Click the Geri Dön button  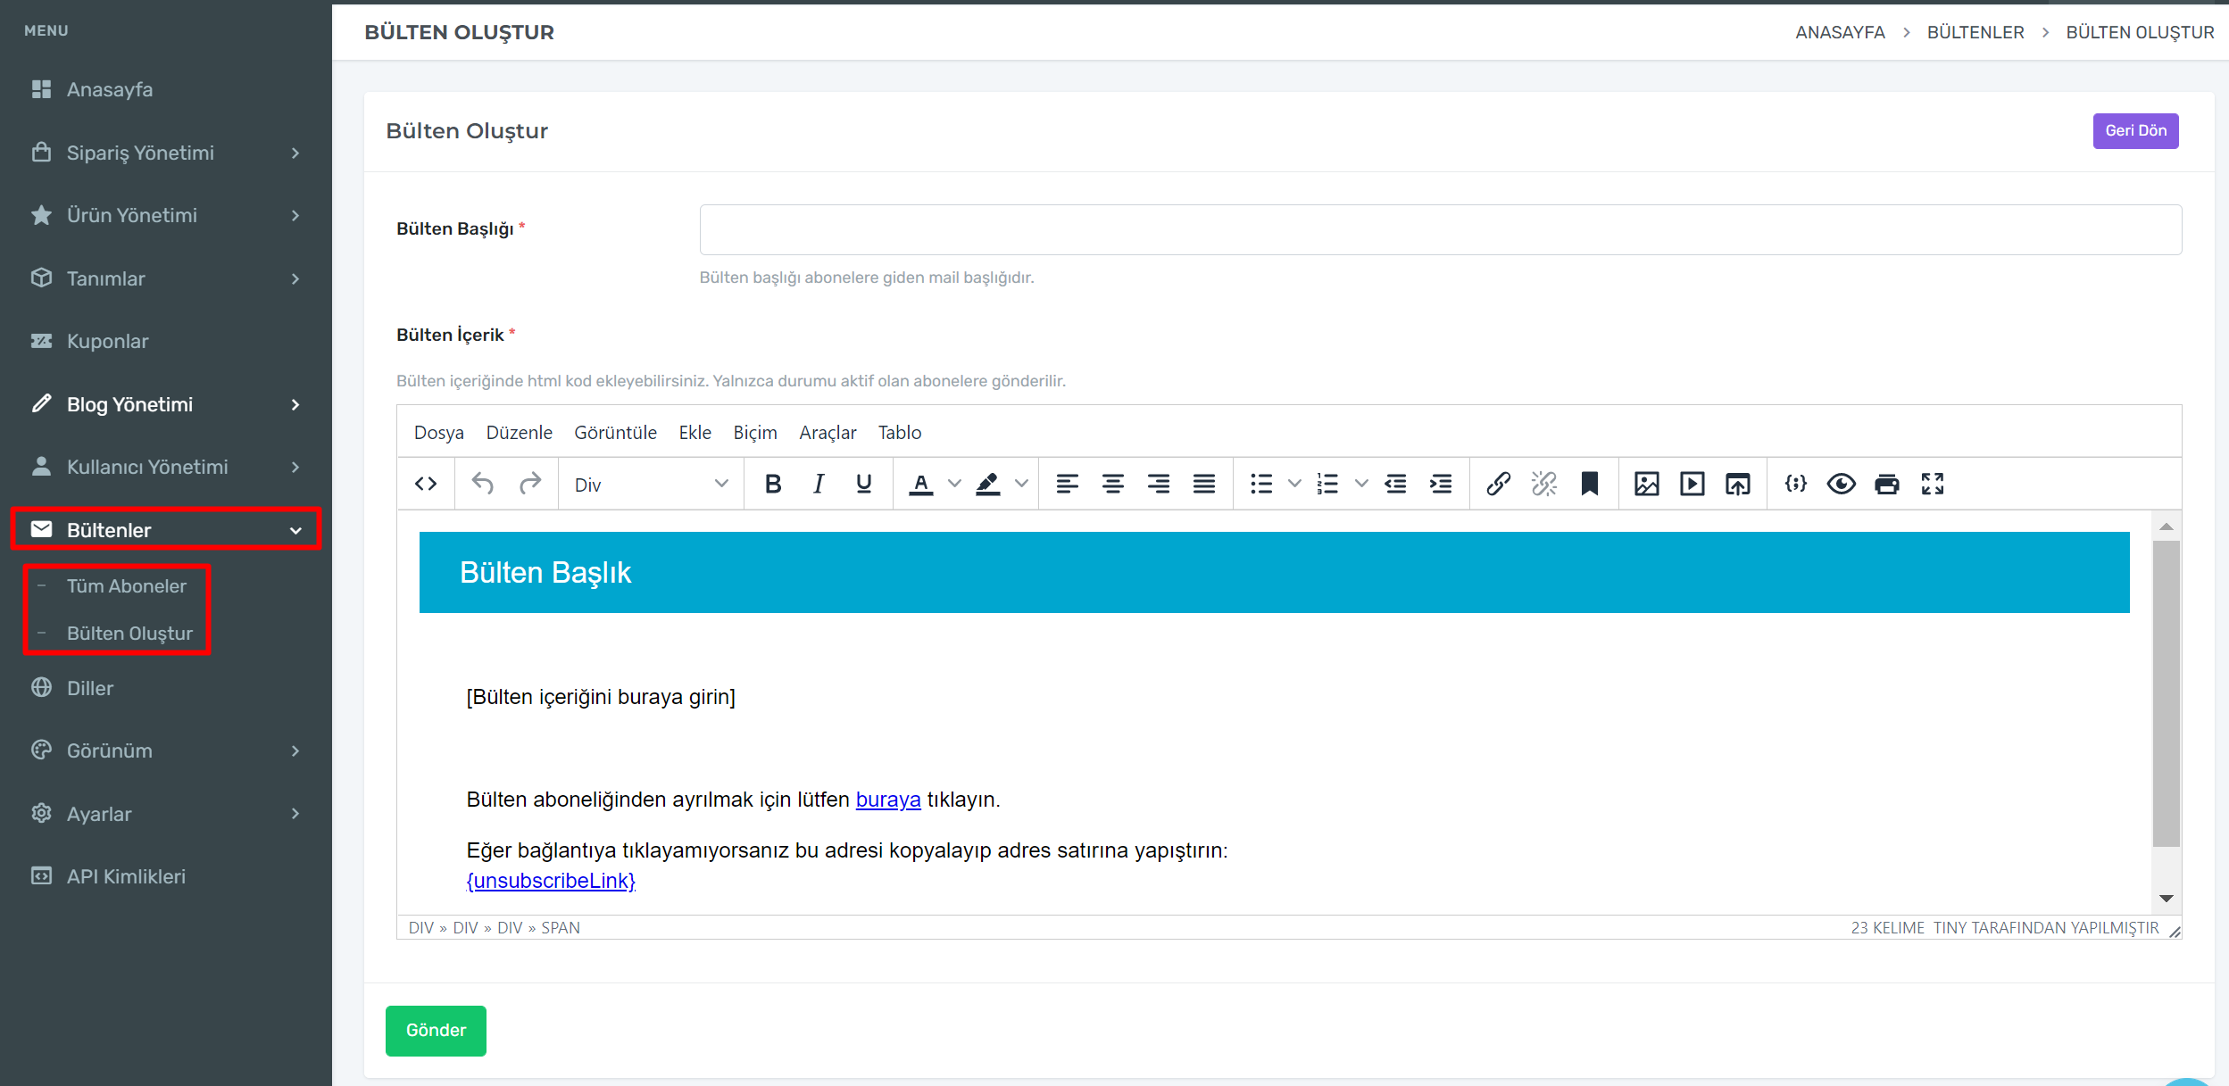tap(2134, 130)
